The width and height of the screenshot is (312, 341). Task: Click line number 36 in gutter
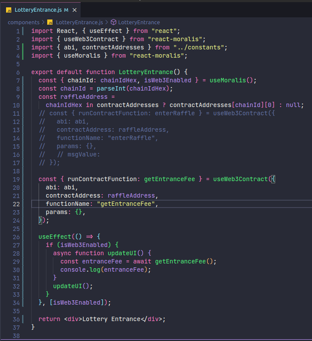tap(16, 319)
